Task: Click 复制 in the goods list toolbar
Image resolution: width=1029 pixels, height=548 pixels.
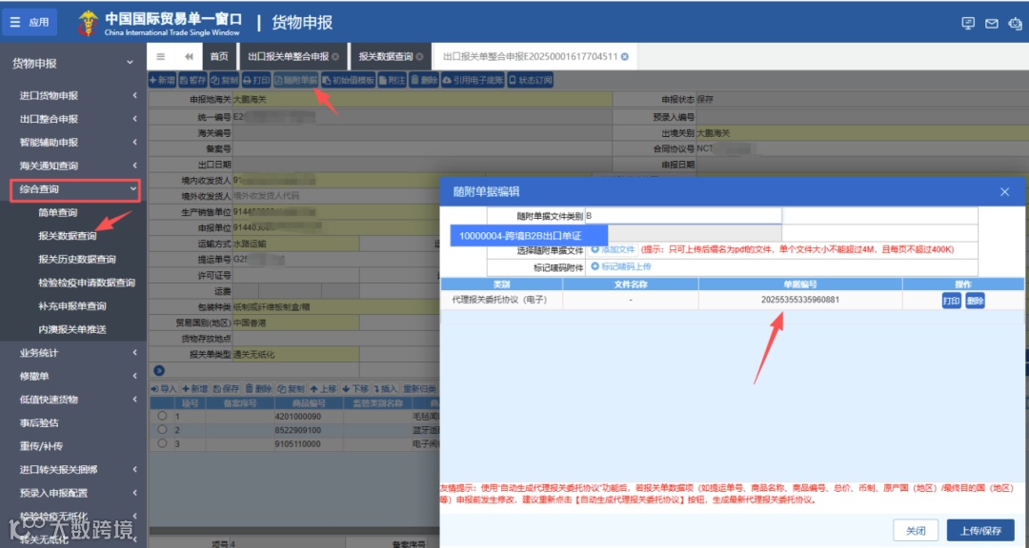Action: click(291, 389)
